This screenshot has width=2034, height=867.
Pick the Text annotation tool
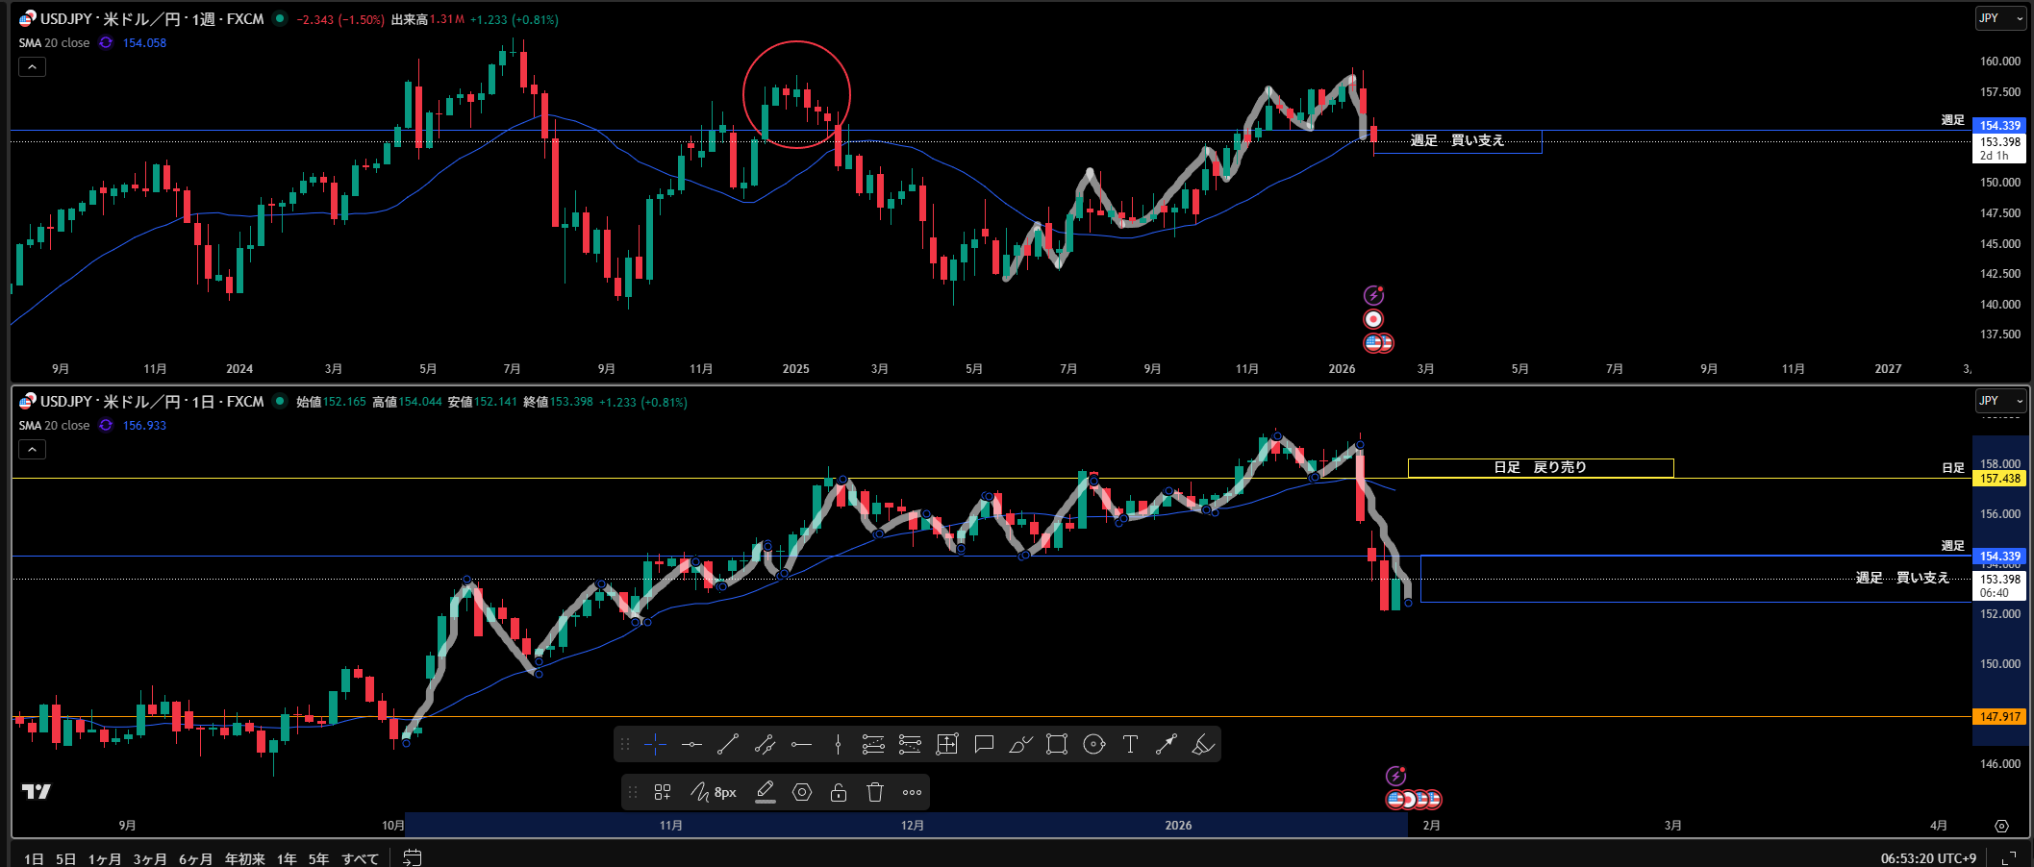coord(1130,744)
